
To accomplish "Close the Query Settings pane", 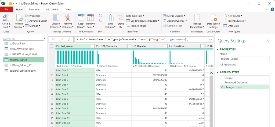I will pyautogui.click(x=267, y=41).
